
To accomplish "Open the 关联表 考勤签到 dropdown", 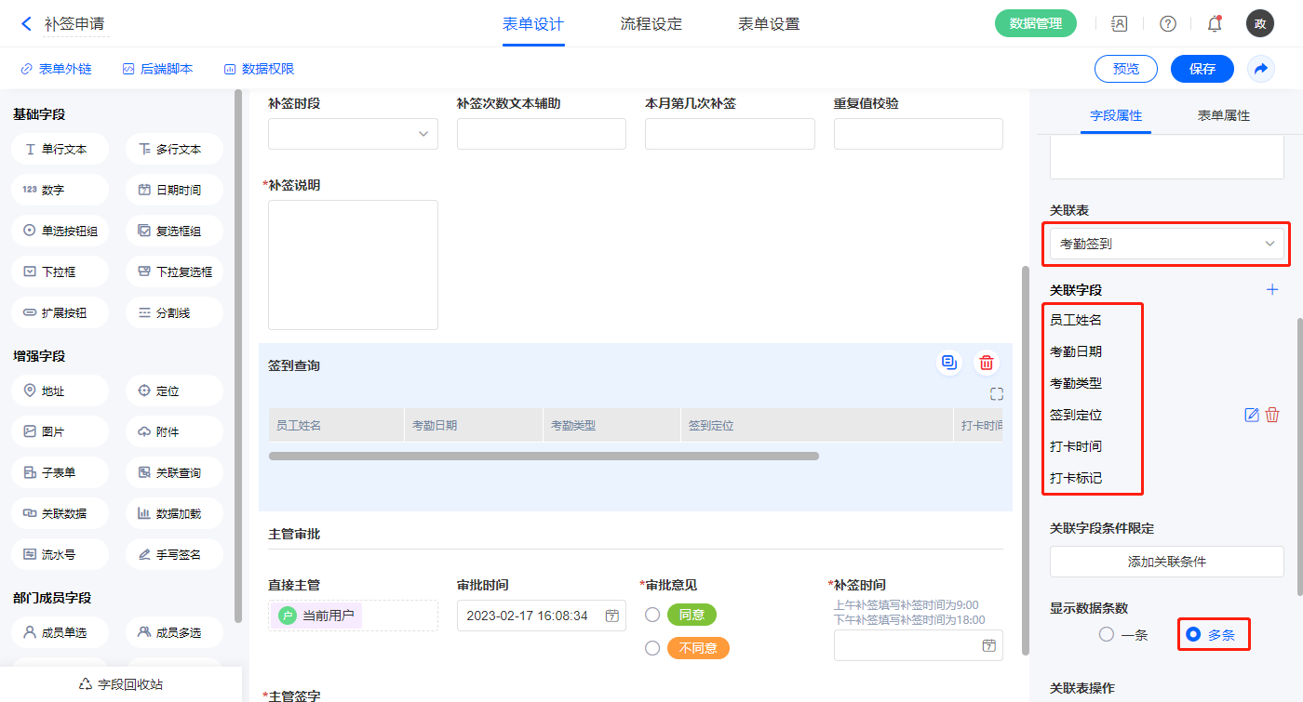I will click(x=1166, y=244).
